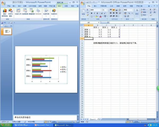Screen dimensions: 159x127
Task: Click notes area to add notes
Action: point(45,117)
